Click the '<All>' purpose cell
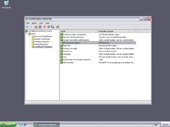The height and width of the screenshot is (127, 170). coord(101,60)
